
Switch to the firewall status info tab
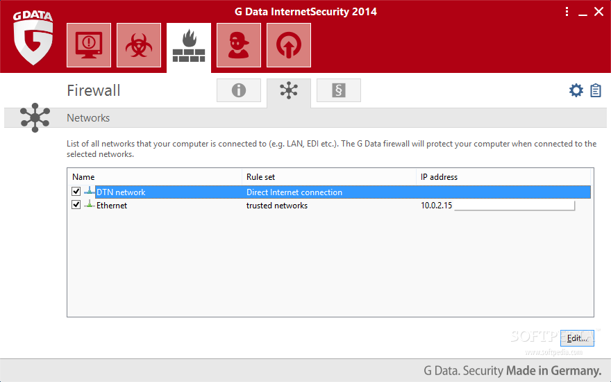pos(238,90)
